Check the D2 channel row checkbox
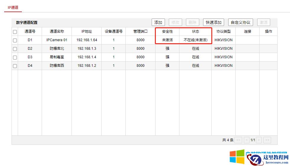The width and height of the screenshot is (290, 166). coord(15,49)
